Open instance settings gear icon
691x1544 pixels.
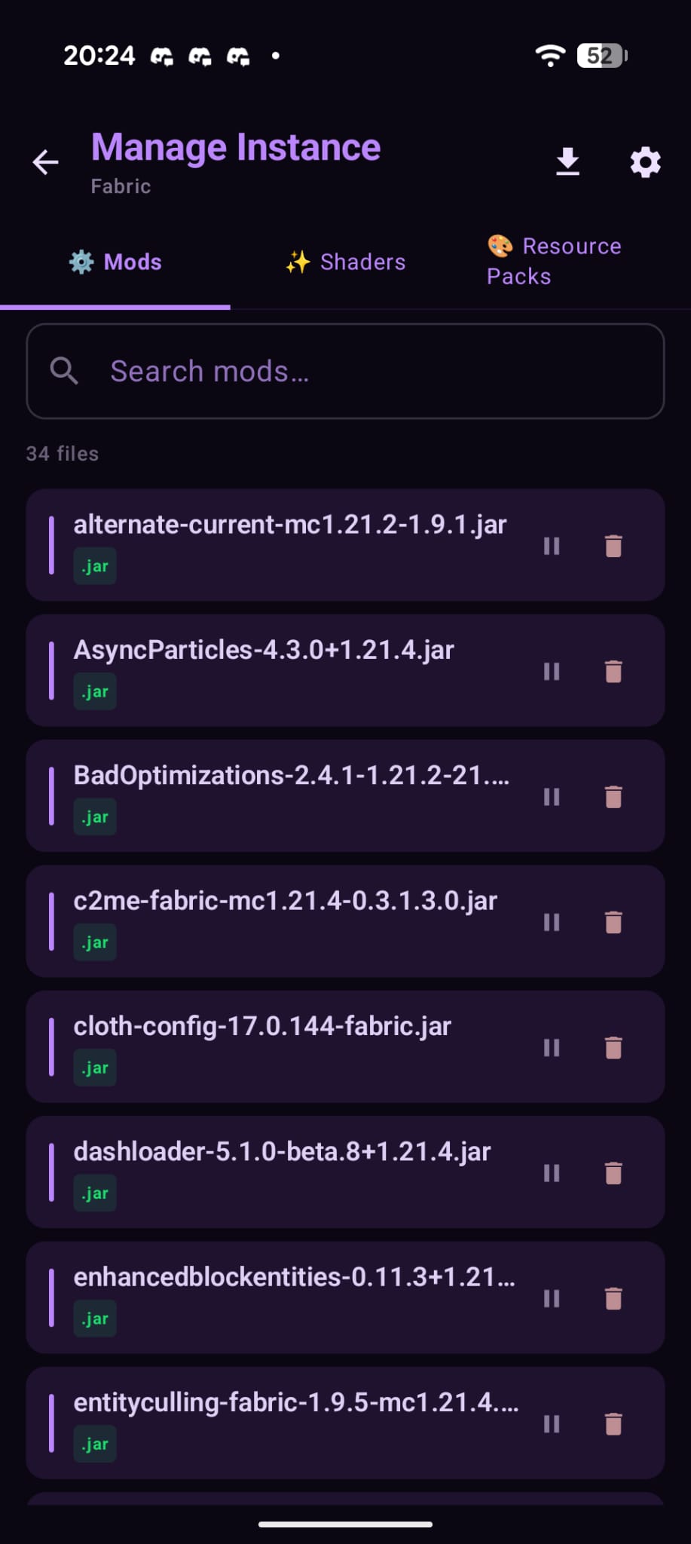645,162
